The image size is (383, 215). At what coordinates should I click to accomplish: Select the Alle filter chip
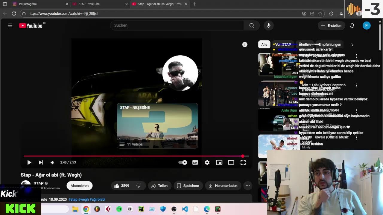pos(264,44)
